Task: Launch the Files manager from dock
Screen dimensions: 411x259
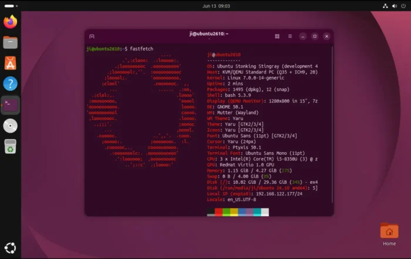Action: [10, 42]
